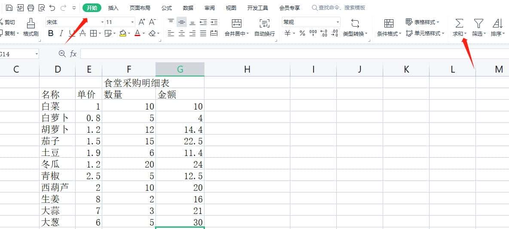Click the Filter (筛选) funnel icon
Image resolution: width=509 pixels, height=229 pixels.
click(479, 23)
